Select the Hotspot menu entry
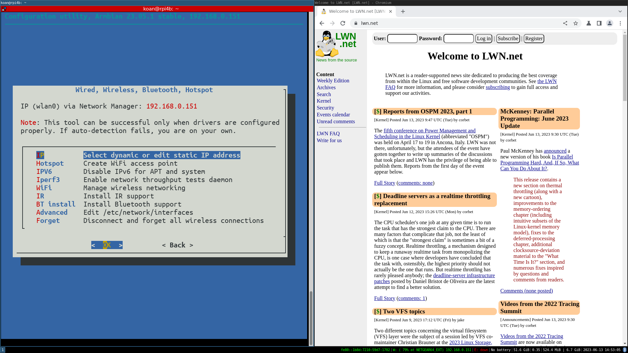The width and height of the screenshot is (628, 353). [50, 163]
